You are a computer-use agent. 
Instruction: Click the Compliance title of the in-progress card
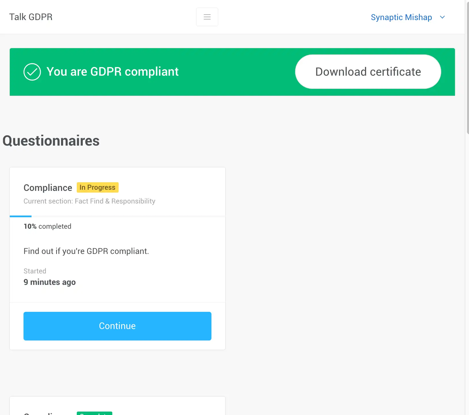(x=48, y=188)
